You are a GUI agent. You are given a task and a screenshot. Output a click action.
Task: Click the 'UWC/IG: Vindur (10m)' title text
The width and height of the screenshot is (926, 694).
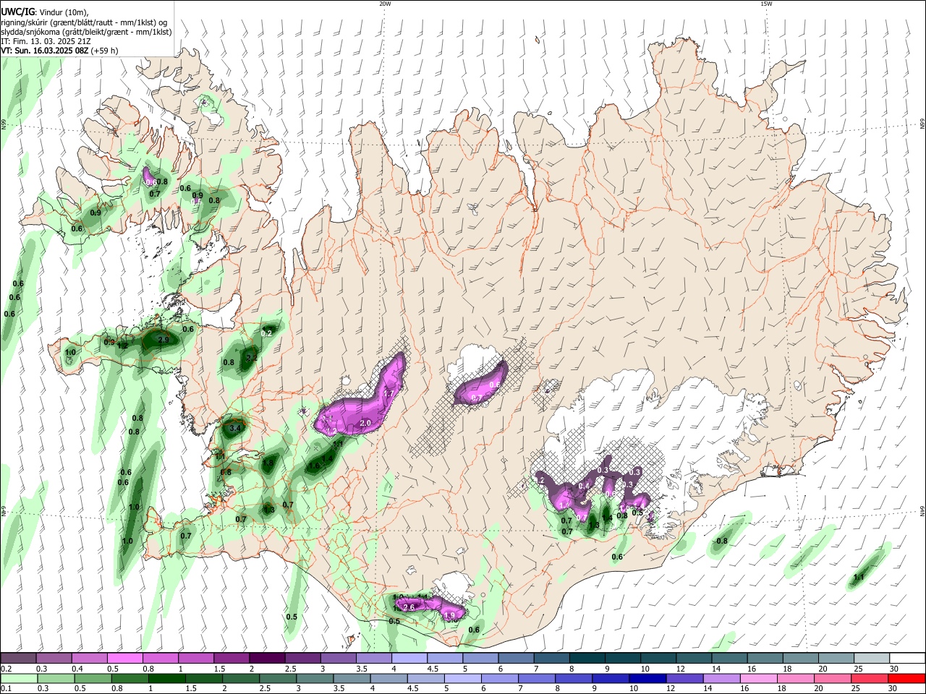pyautogui.click(x=45, y=12)
